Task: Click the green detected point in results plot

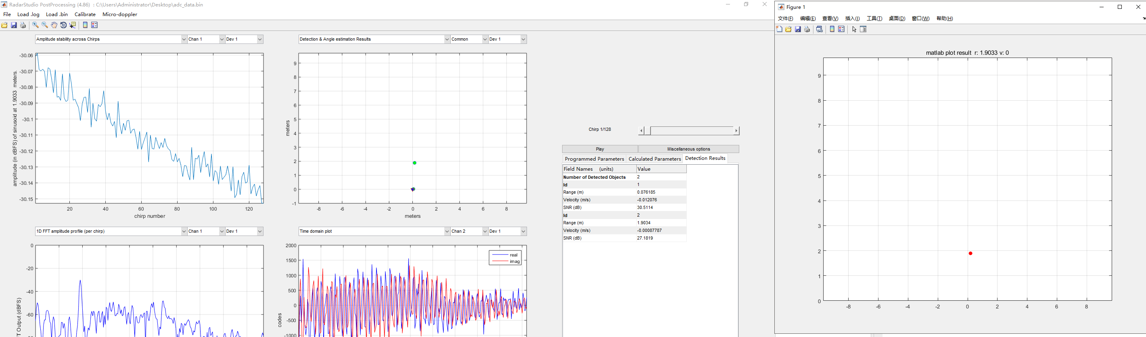Action: [415, 163]
